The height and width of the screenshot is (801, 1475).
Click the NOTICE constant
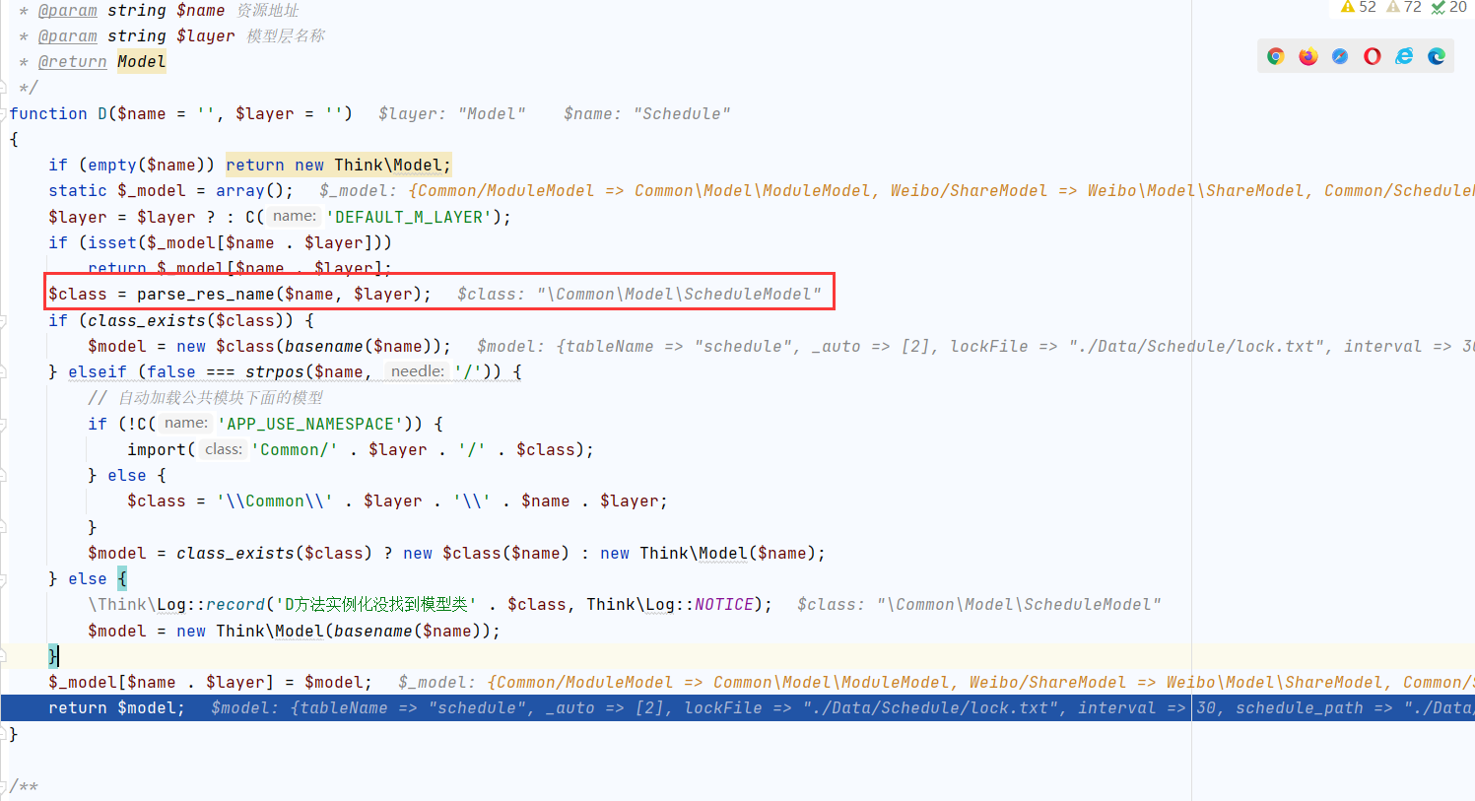(x=724, y=604)
